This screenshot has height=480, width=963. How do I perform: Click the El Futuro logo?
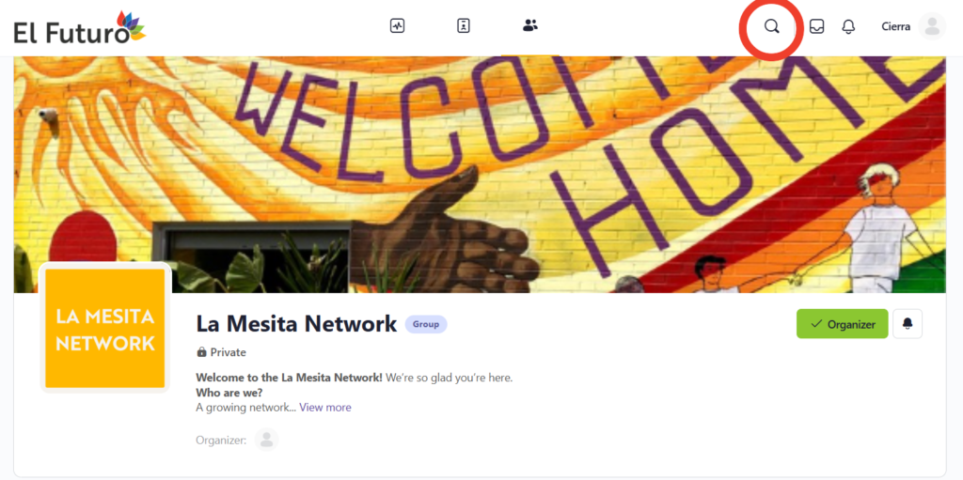click(x=80, y=27)
